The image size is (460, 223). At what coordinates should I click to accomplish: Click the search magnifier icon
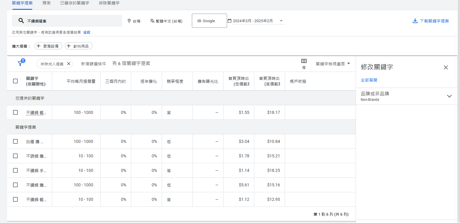(x=21, y=21)
